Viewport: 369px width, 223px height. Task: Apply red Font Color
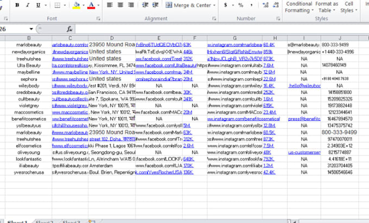point(91,5)
